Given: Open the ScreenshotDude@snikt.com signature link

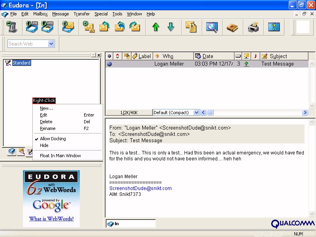Looking at the screenshot, I should pyautogui.click(x=141, y=188).
